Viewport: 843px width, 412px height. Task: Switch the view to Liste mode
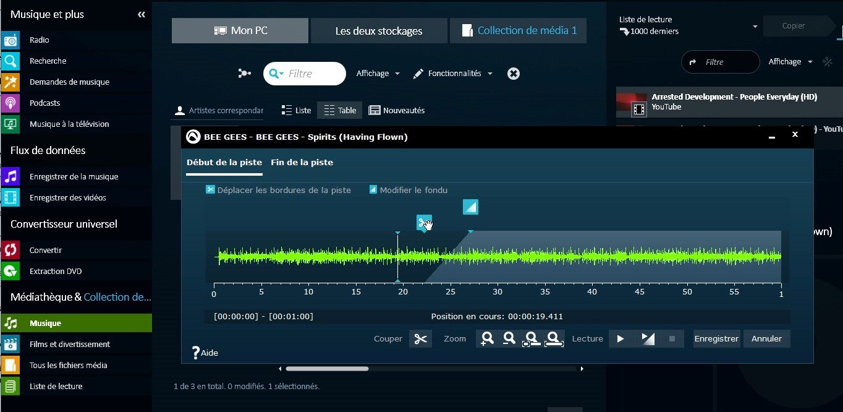click(x=296, y=109)
